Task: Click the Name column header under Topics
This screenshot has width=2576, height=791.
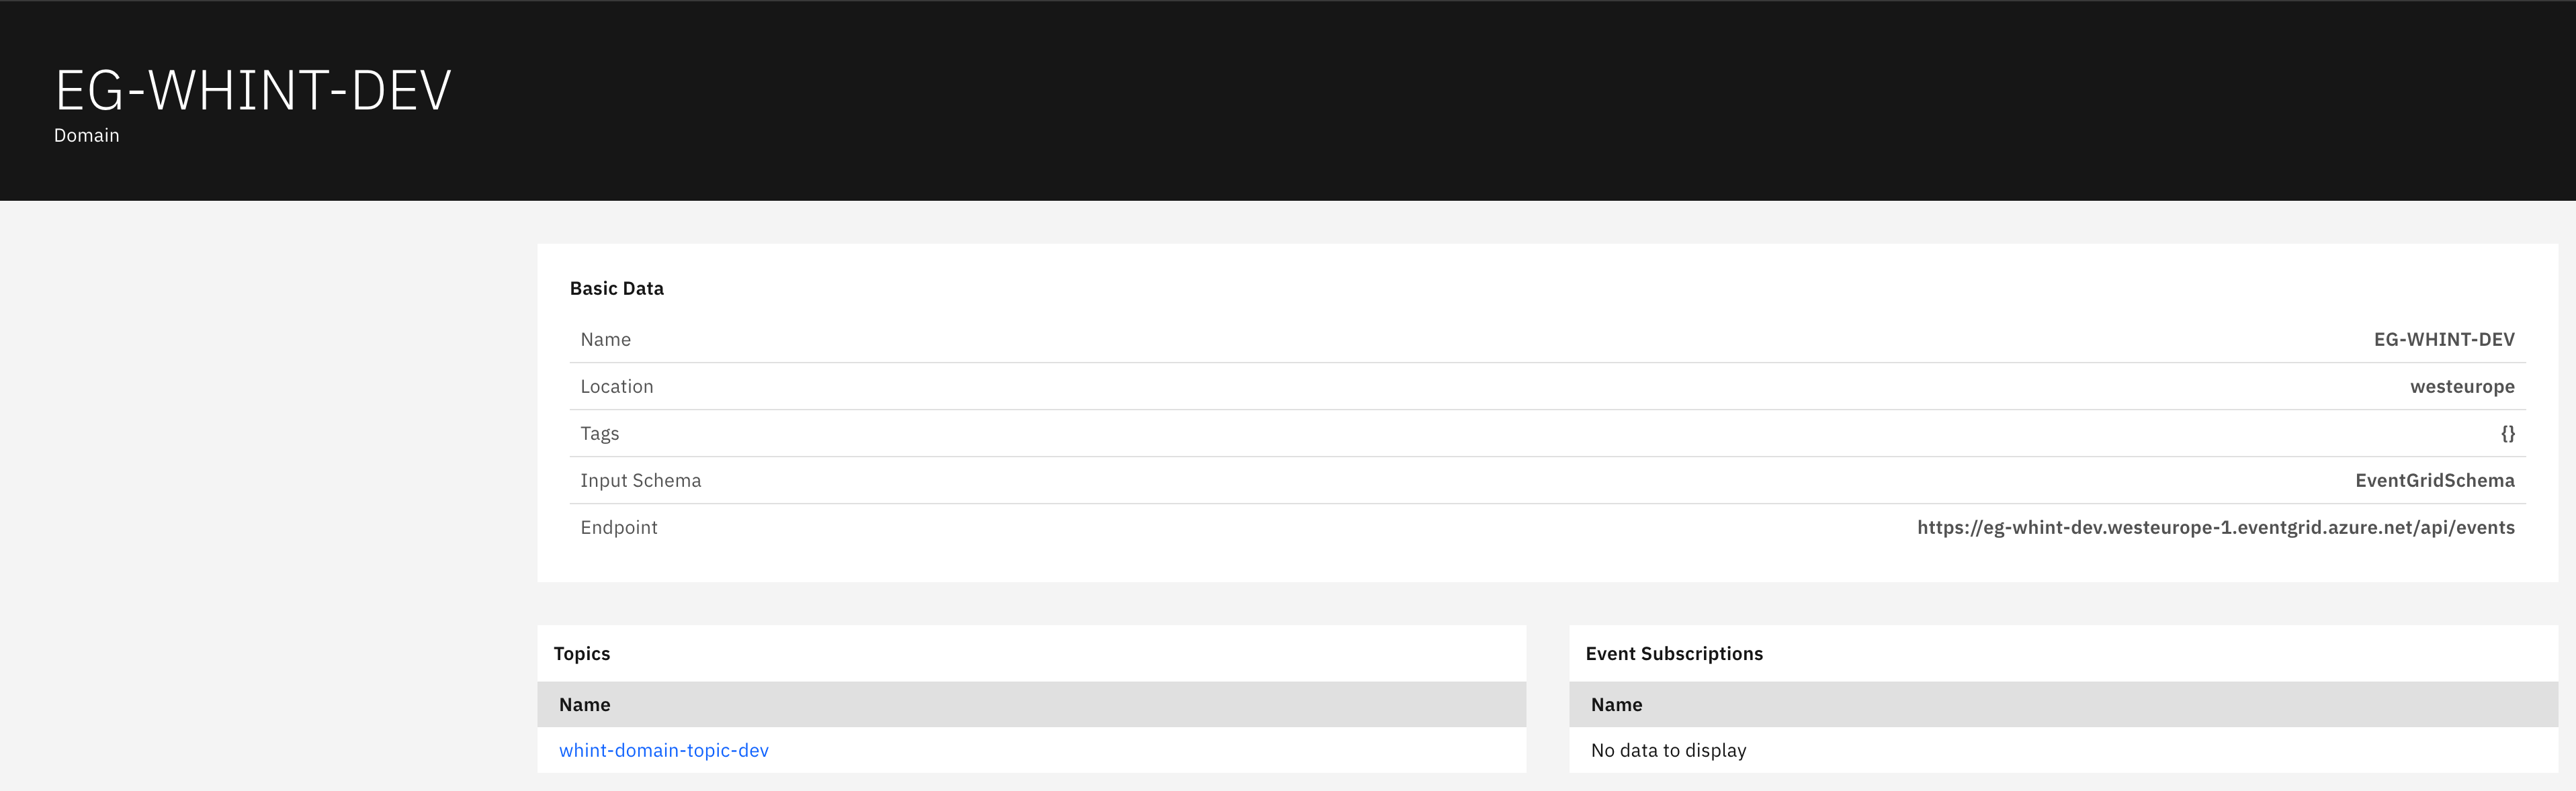Action: tap(584, 704)
